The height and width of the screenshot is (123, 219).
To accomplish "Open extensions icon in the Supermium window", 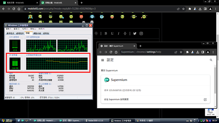I will (x=187, y=52).
